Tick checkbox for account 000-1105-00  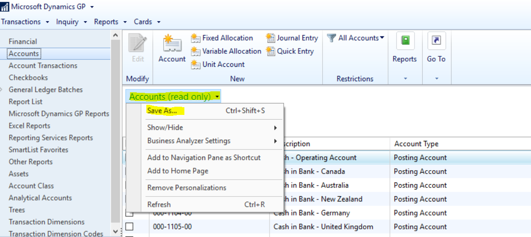130,226
